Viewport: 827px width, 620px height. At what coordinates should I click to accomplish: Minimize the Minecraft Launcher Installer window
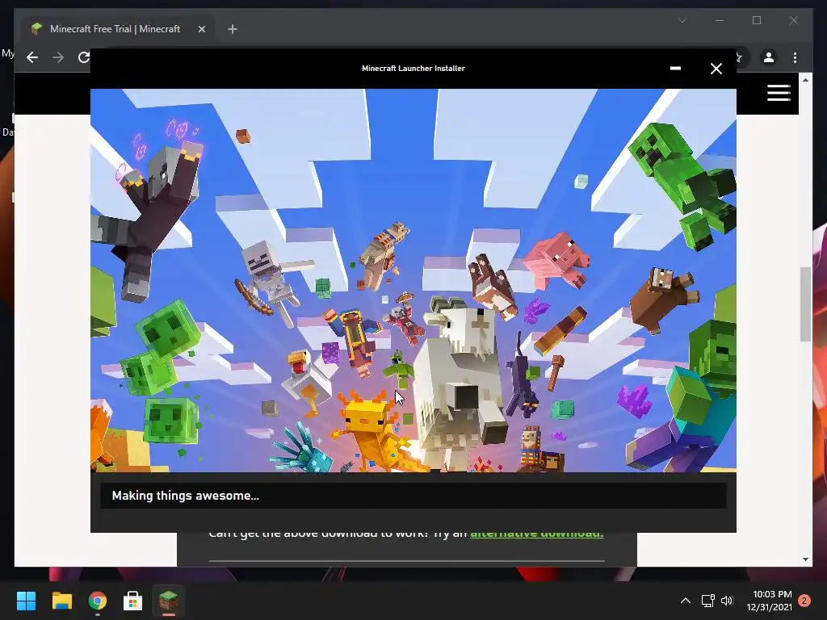pyautogui.click(x=675, y=69)
